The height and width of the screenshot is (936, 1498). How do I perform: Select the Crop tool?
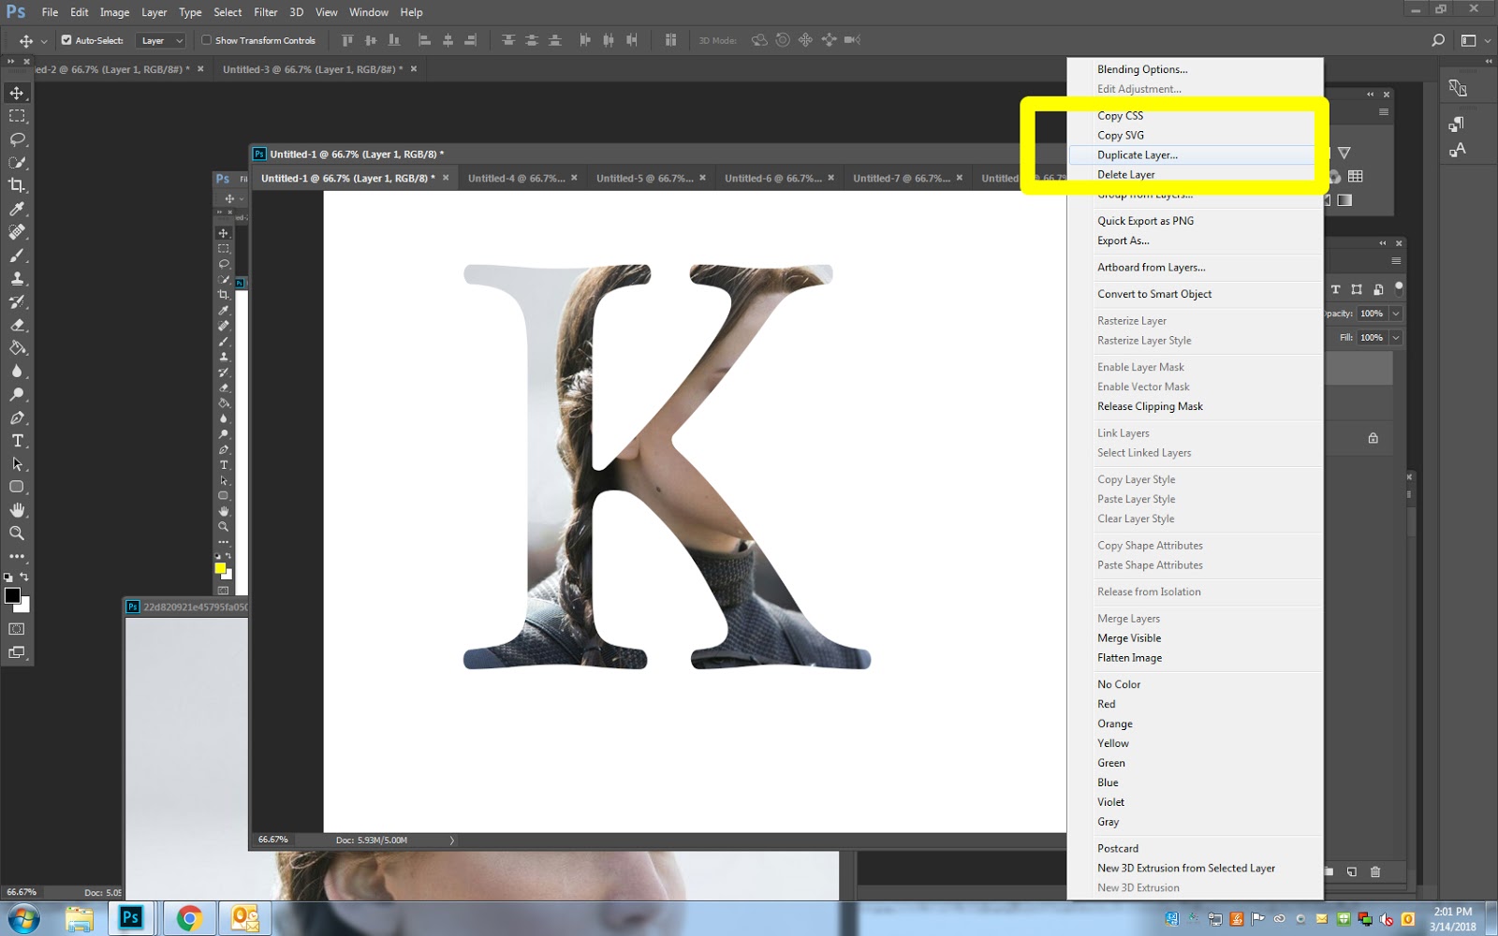pos(17,185)
